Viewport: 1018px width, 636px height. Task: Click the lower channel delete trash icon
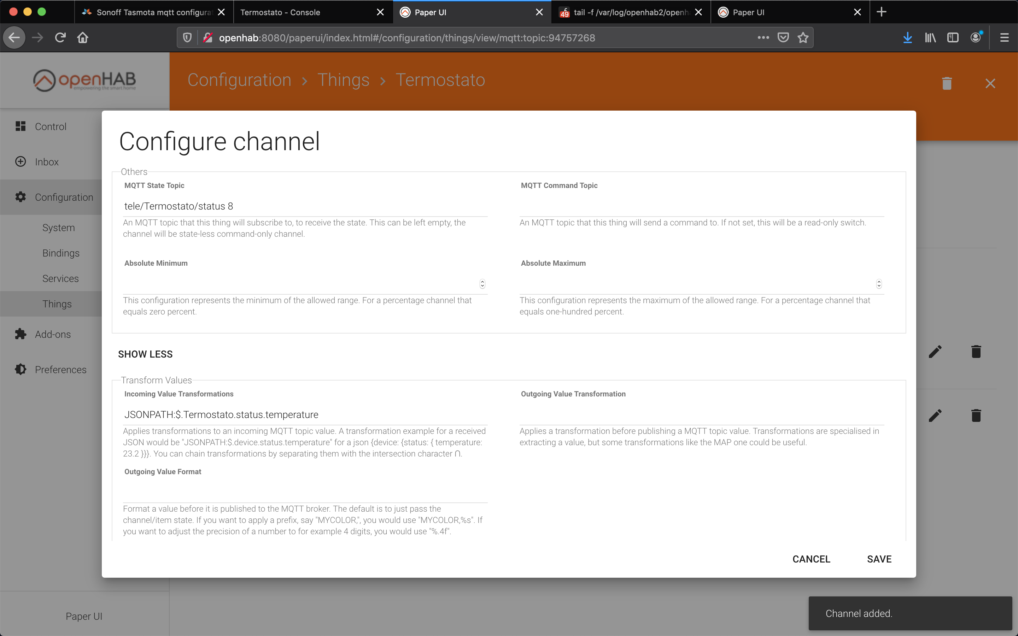pos(976,415)
